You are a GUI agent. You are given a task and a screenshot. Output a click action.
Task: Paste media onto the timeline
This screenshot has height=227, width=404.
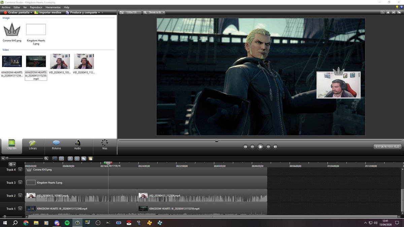click(91, 158)
